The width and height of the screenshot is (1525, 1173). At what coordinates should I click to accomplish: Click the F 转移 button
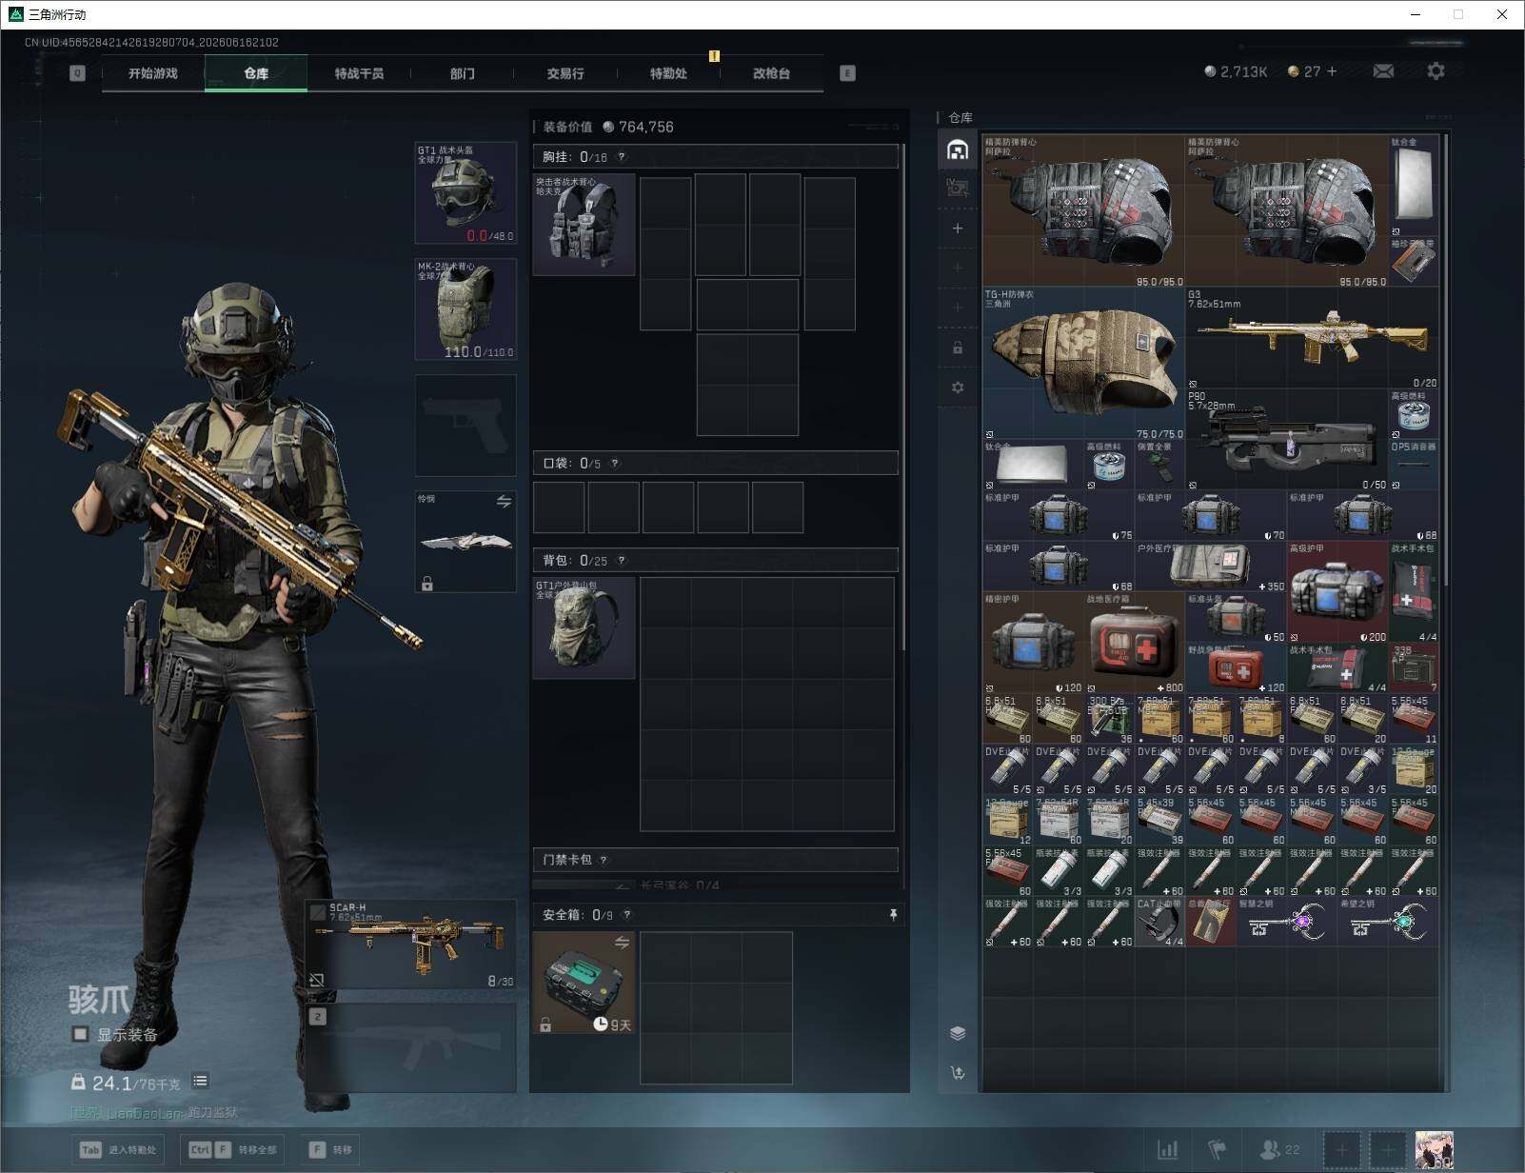click(x=330, y=1150)
